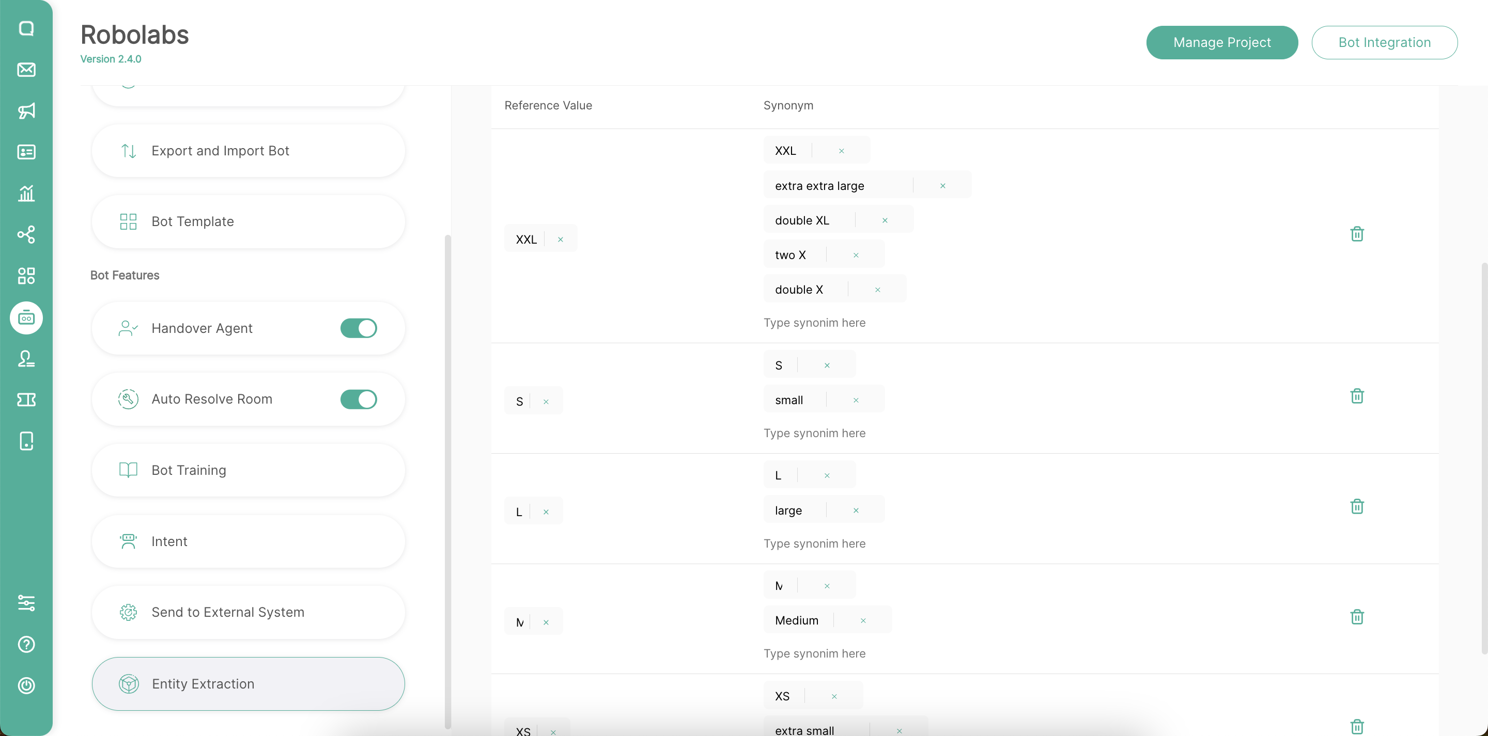Screen dimensions: 1488x736
Task: Toggle the Handover Agent switch
Action: 358,328
